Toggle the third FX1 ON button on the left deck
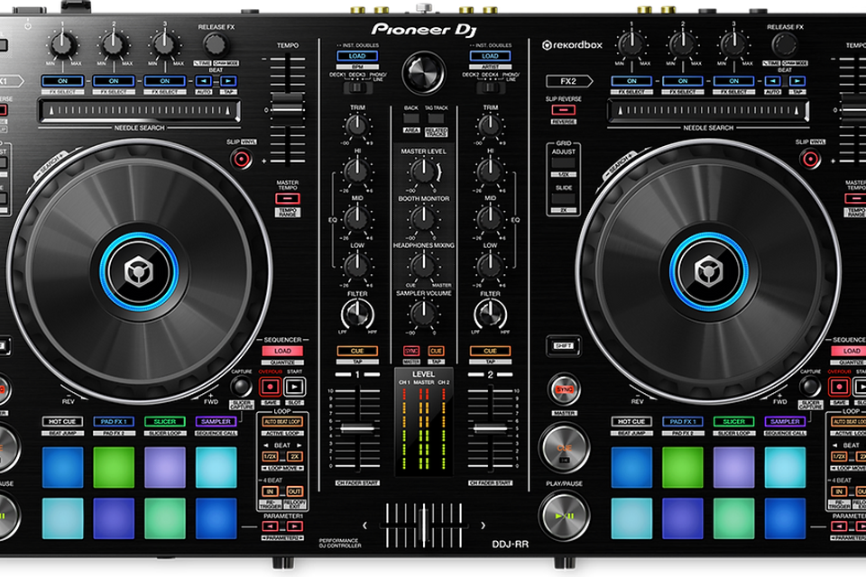Viewport: 866px width, 577px height. pyautogui.click(x=164, y=81)
